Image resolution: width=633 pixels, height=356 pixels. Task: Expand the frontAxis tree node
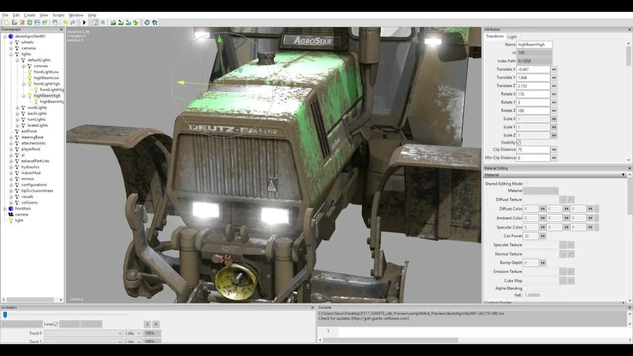[x=5, y=209]
